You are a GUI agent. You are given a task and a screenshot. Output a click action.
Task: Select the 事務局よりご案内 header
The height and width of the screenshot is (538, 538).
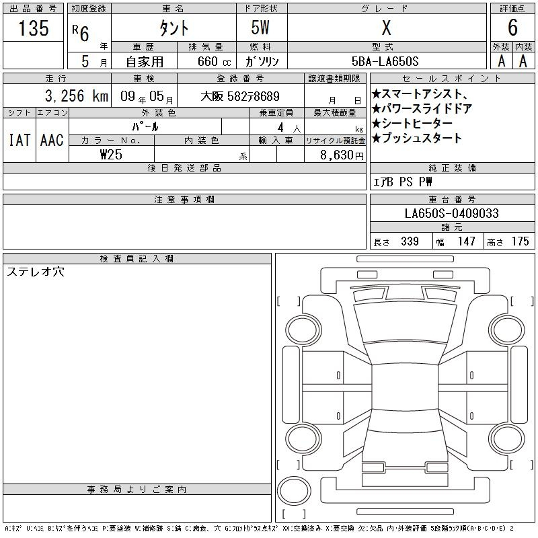click(x=137, y=490)
